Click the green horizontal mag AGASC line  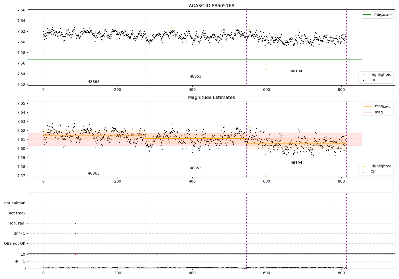(195, 60)
